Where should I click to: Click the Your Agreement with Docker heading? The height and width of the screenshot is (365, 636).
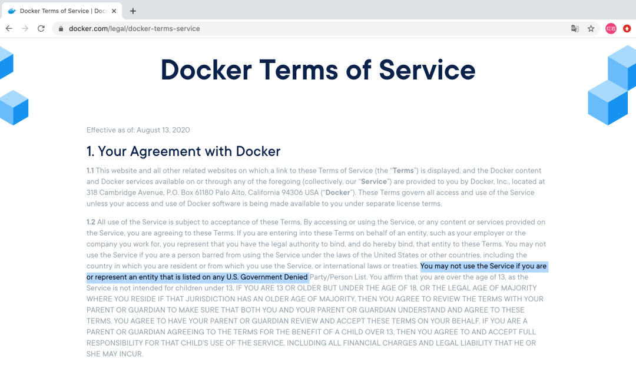(183, 151)
